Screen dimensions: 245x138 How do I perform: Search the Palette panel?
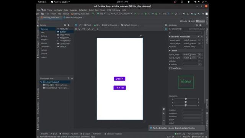point(65,25)
